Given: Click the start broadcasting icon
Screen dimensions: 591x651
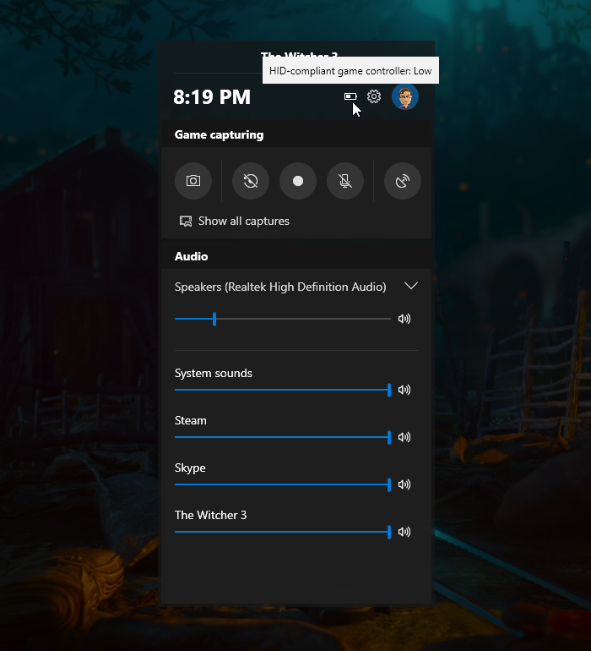Looking at the screenshot, I should tap(402, 181).
